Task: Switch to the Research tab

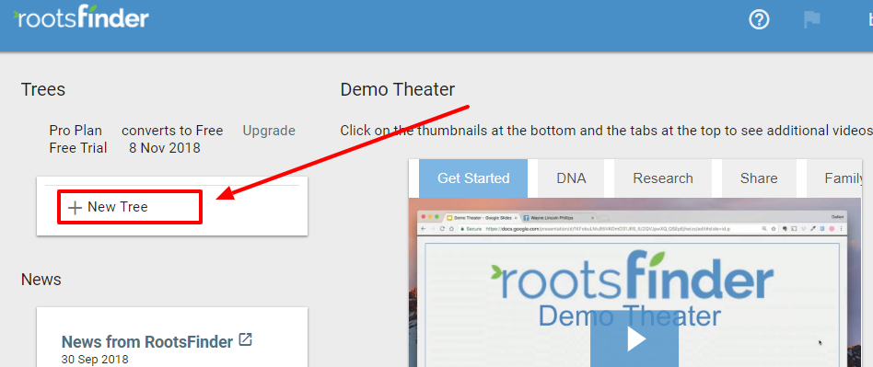Action: click(x=662, y=178)
